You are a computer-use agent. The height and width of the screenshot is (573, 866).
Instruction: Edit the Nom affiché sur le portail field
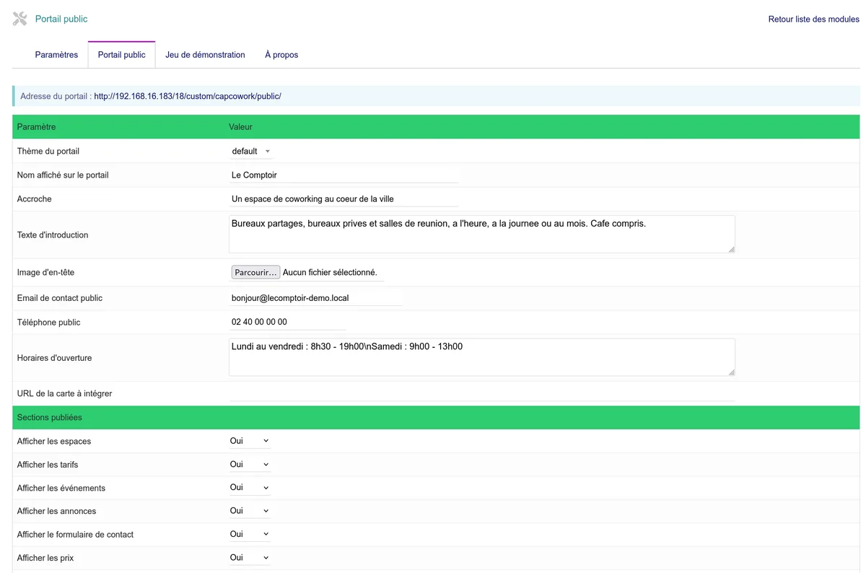click(344, 175)
